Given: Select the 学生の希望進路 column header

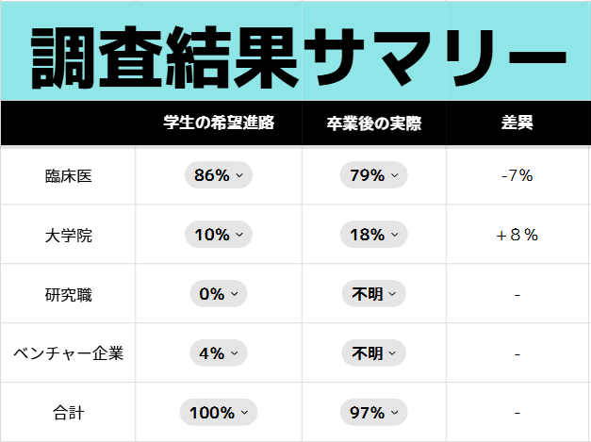Looking at the screenshot, I should click(218, 123).
